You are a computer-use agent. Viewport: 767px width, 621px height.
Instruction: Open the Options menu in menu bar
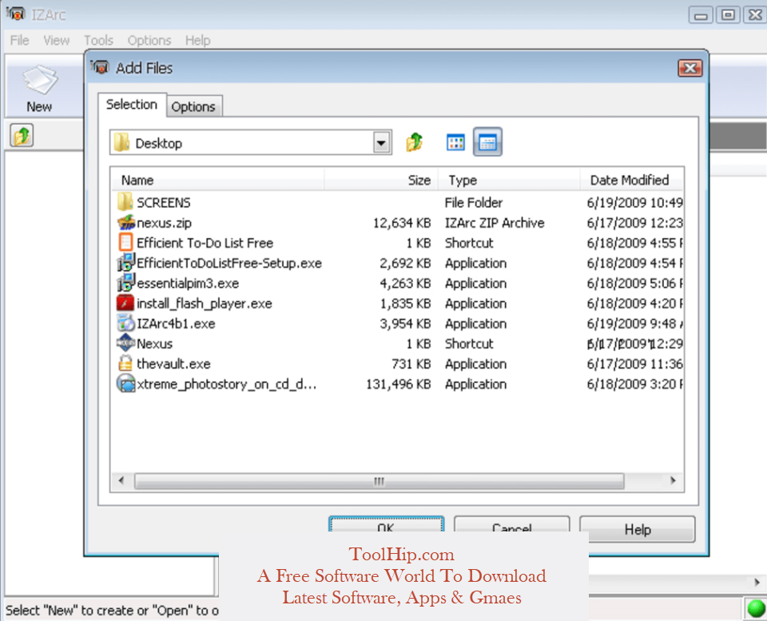click(x=149, y=40)
